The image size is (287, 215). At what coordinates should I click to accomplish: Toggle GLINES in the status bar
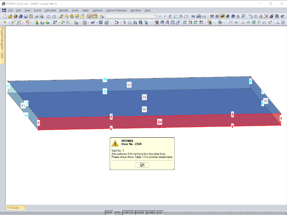pyautogui.click(x=151, y=212)
